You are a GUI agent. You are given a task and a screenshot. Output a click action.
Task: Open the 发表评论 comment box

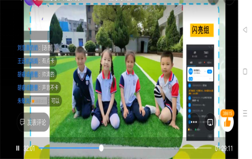34,122
